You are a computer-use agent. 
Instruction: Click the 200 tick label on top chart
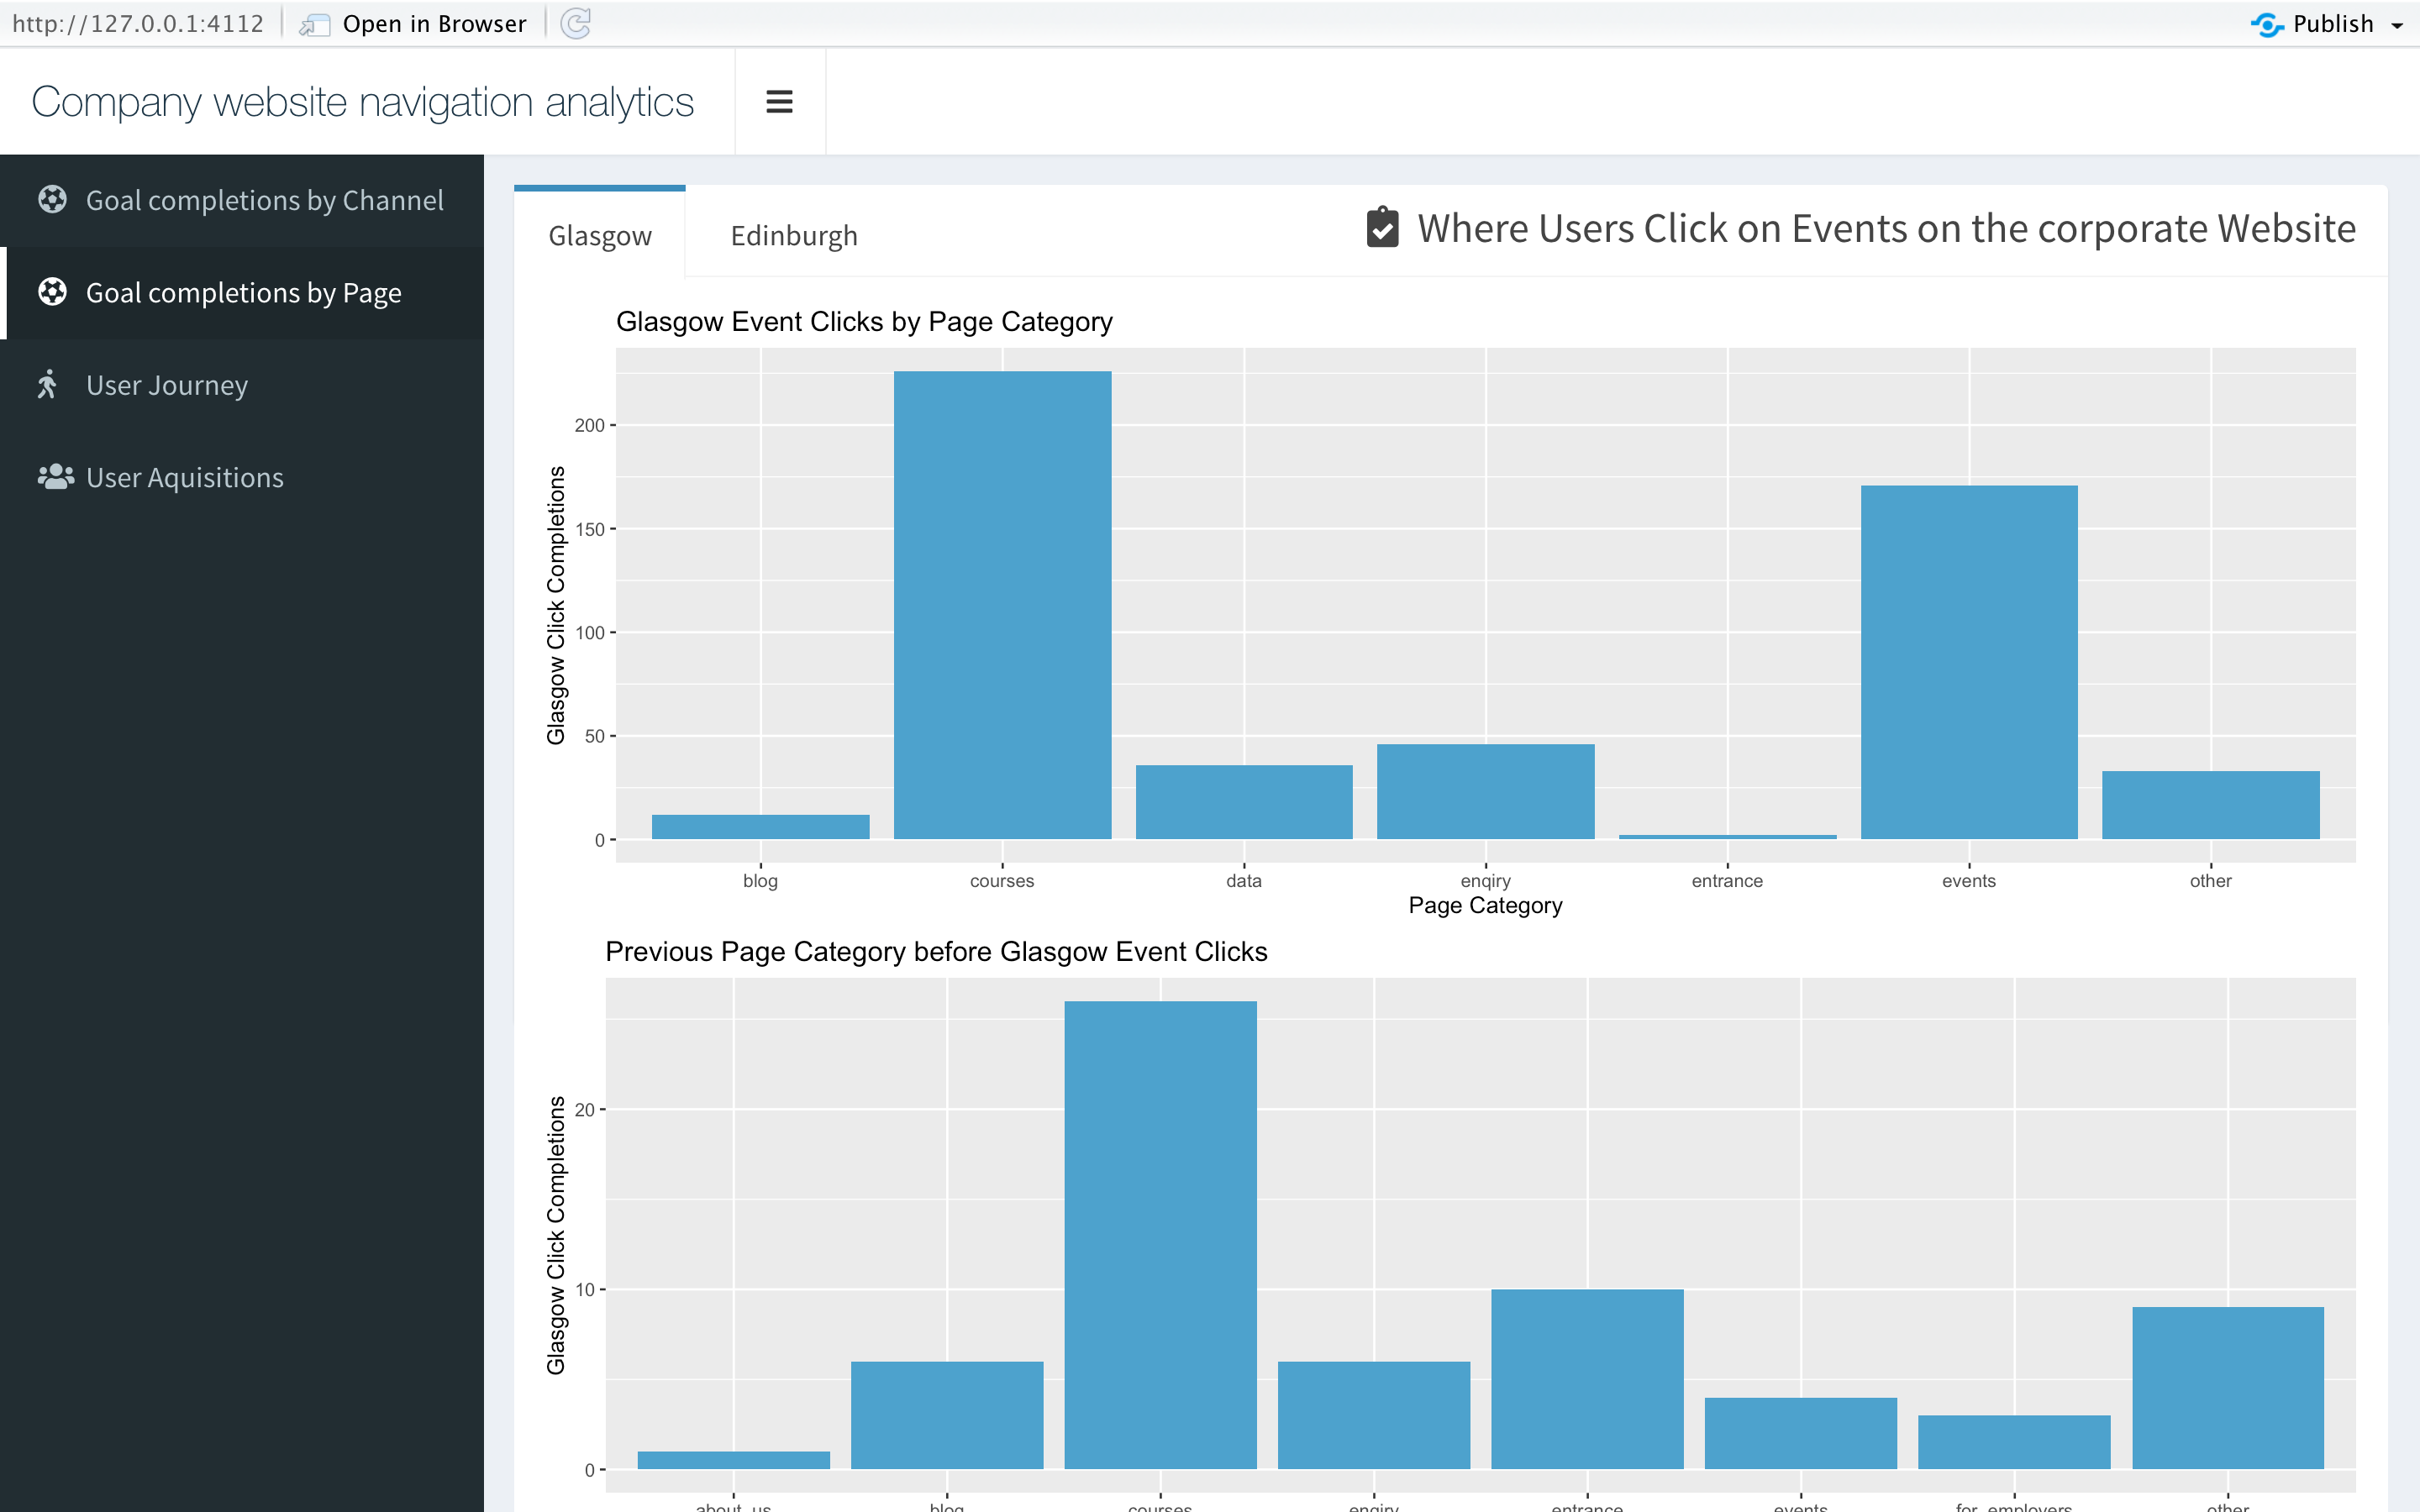[589, 425]
